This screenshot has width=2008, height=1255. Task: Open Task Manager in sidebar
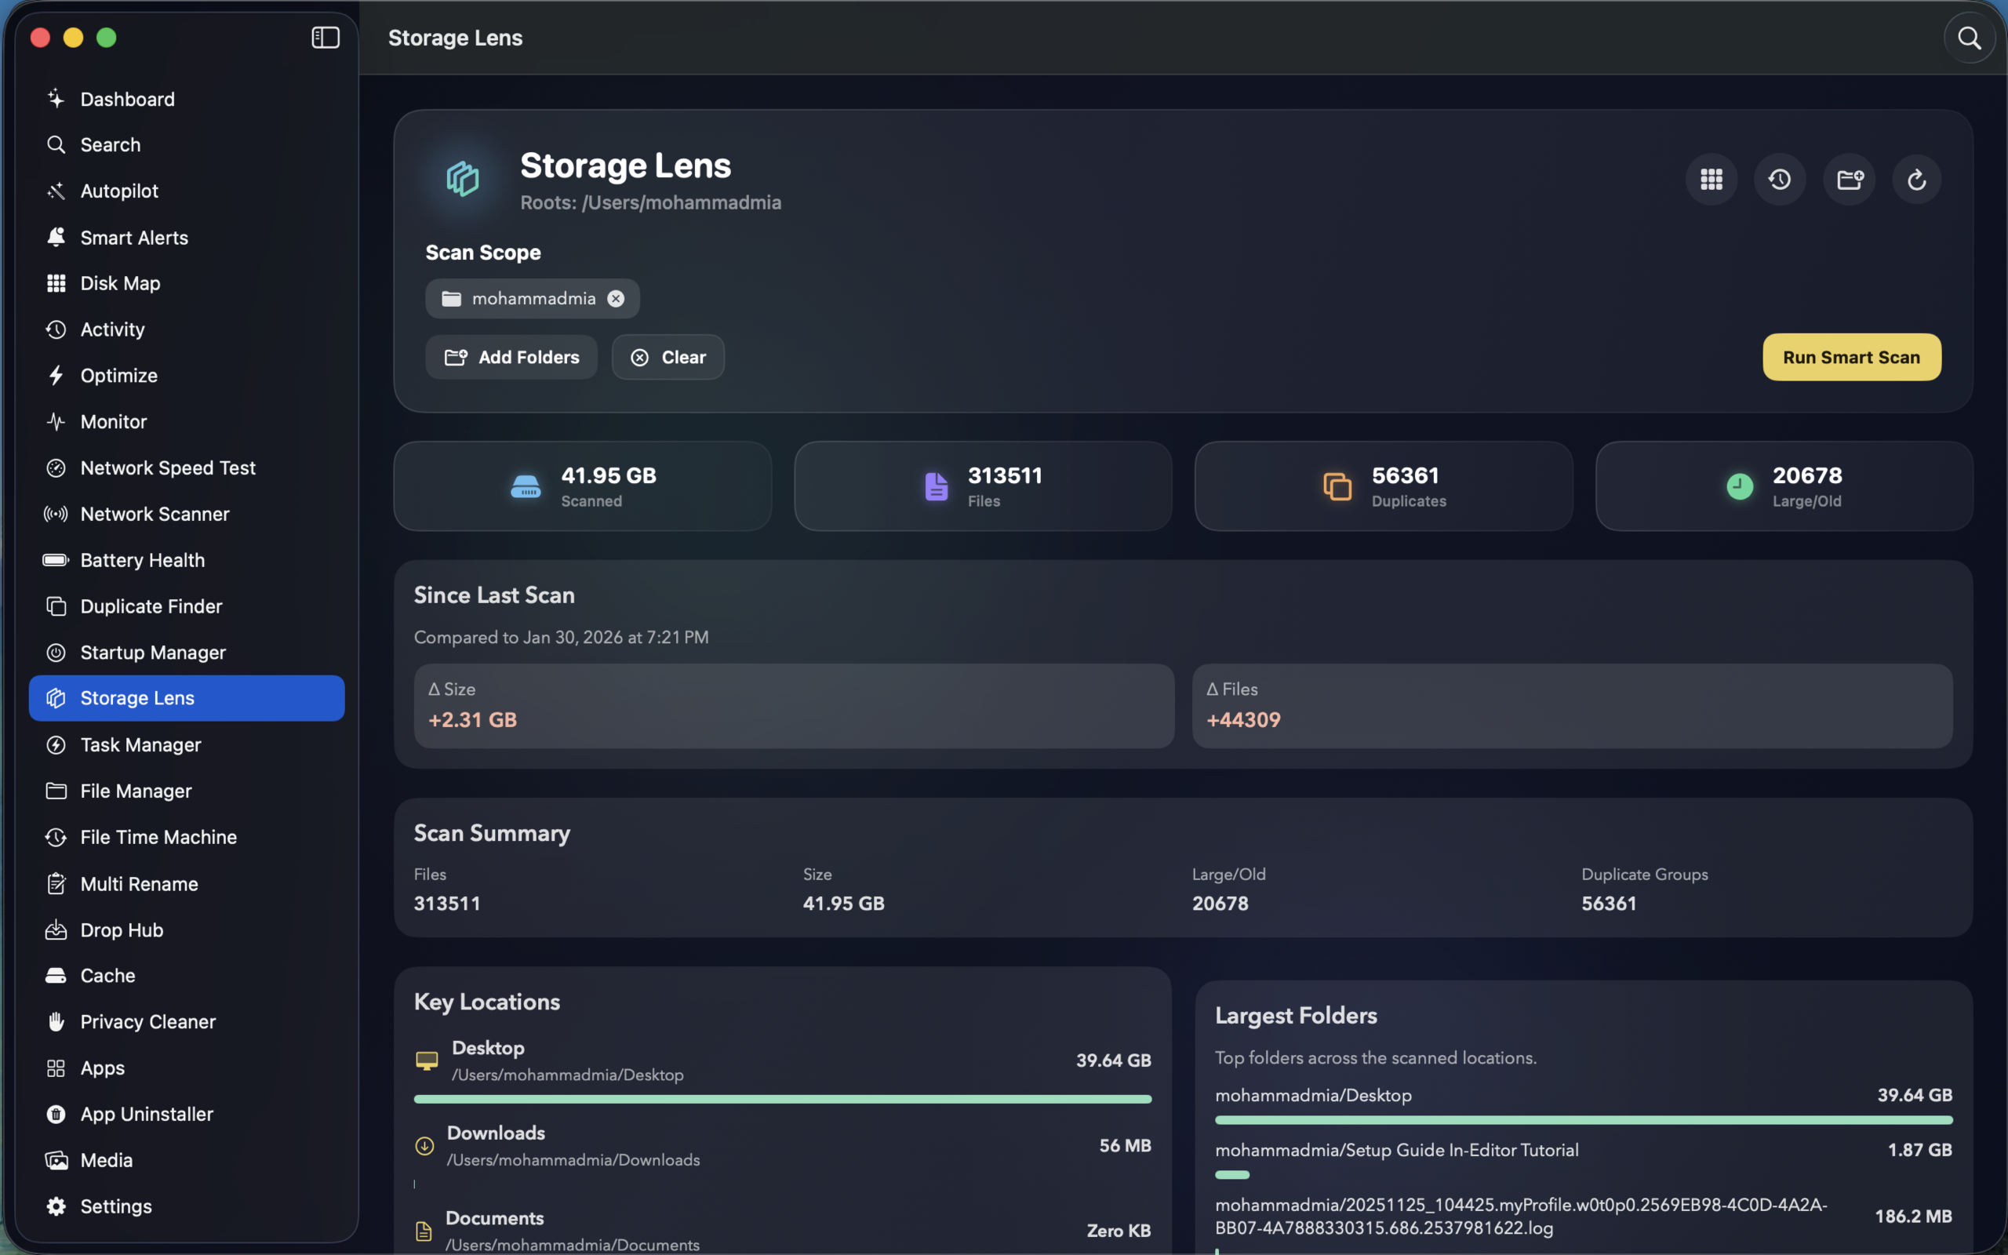187,744
